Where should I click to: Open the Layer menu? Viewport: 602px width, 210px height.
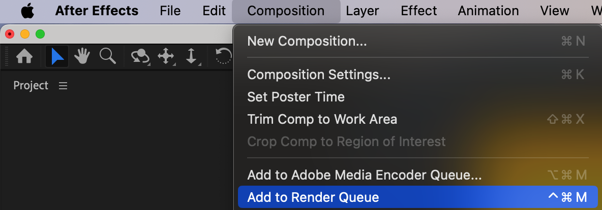363,11
